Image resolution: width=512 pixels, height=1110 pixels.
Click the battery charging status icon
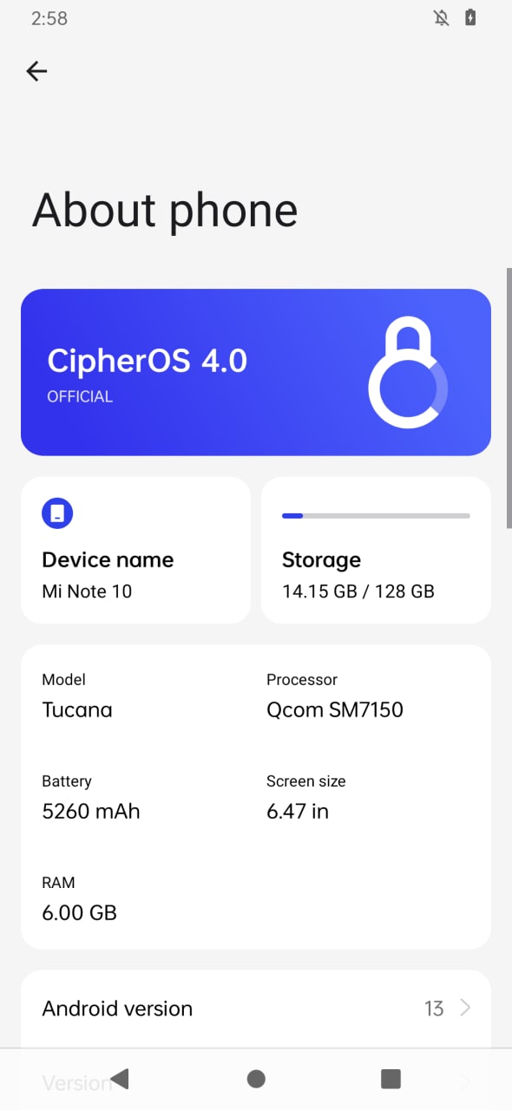[x=469, y=17]
